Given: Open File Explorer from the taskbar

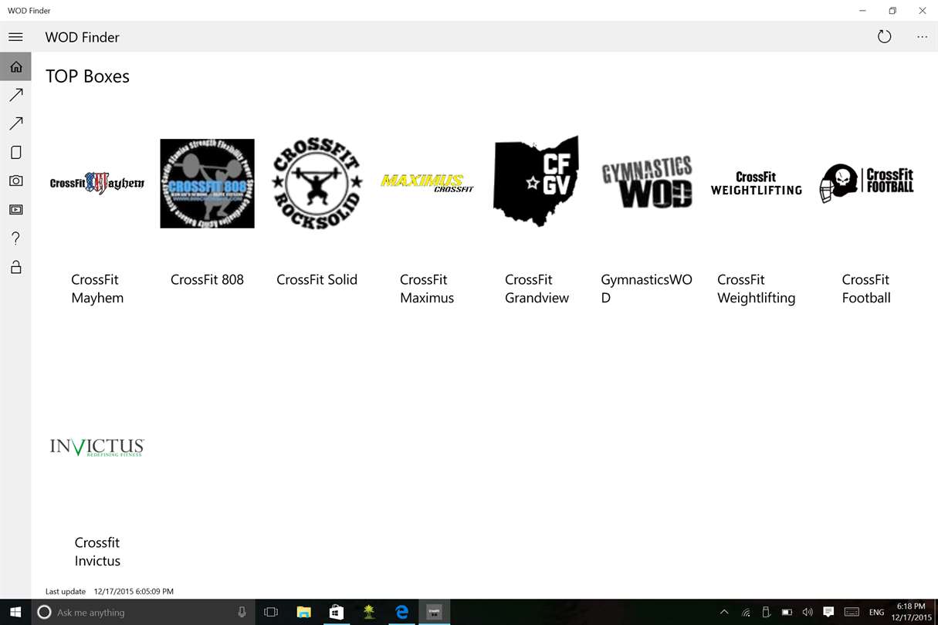Looking at the screenshot, I should (303, 612).
